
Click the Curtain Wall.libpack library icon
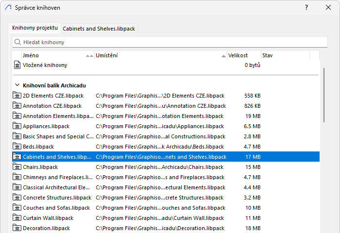17,217
